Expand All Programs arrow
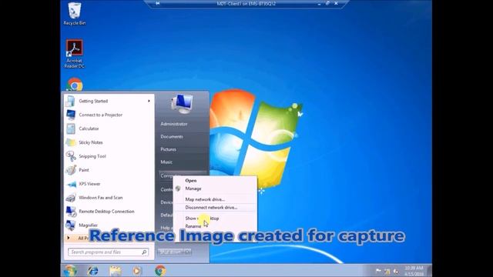The height and width of the screenshot is (277, 493). [x=69, y=238]
